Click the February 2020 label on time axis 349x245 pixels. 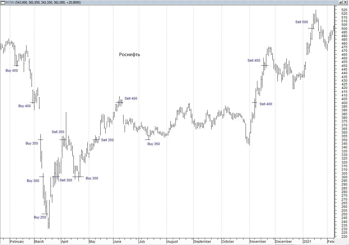[17, 242]
